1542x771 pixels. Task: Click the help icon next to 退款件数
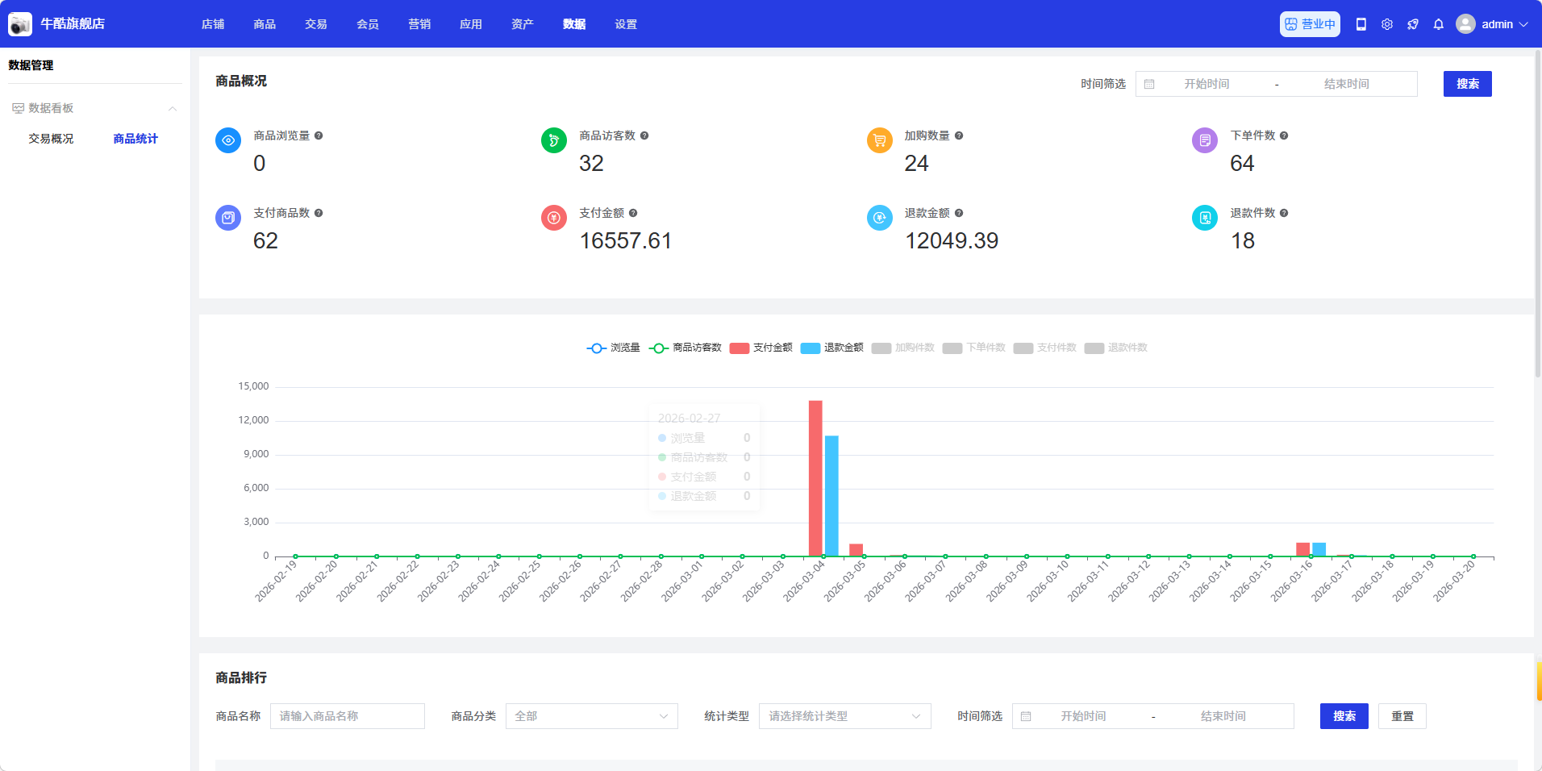point(1284,213)
